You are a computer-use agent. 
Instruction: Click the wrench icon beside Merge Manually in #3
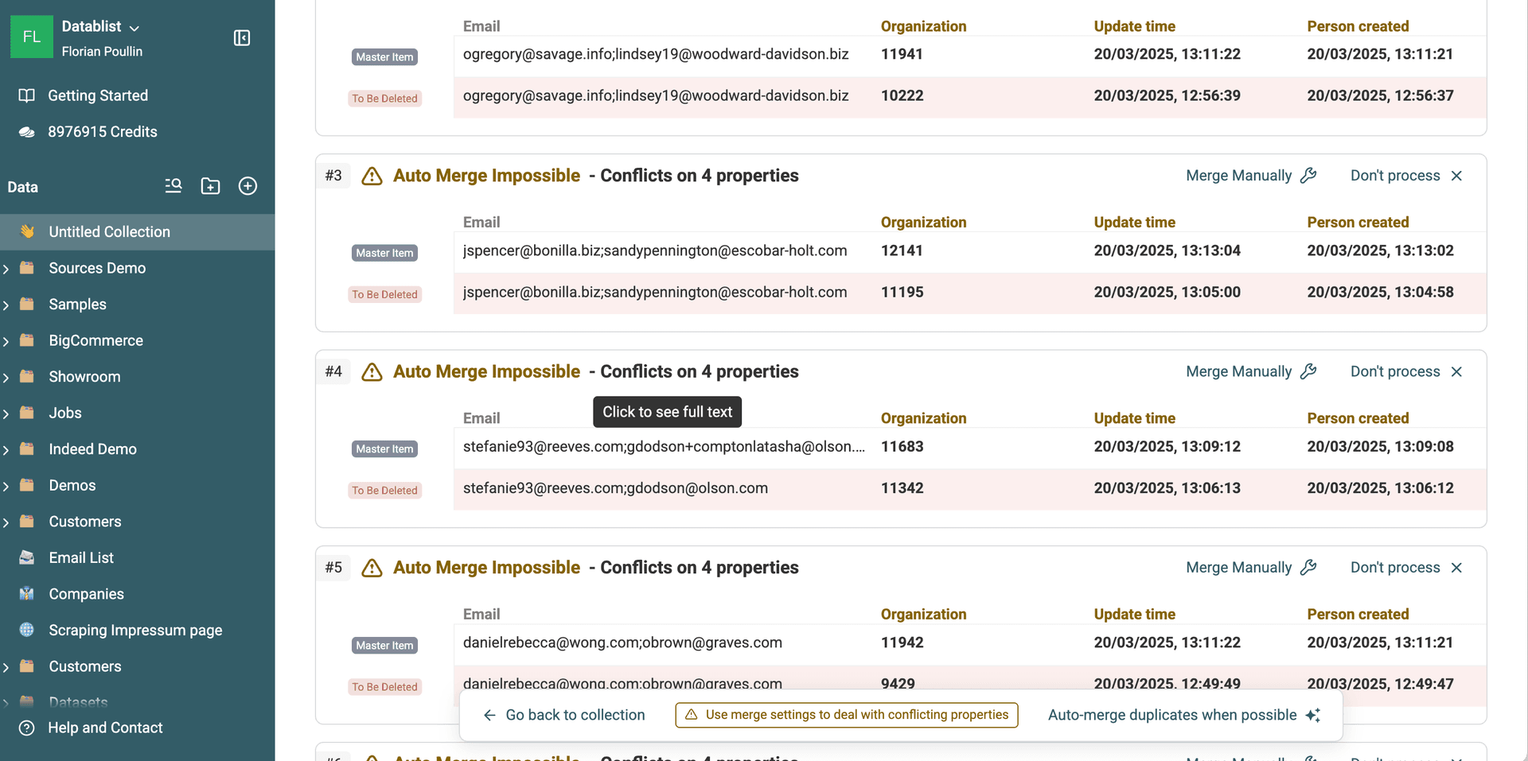pos(1309,176)
